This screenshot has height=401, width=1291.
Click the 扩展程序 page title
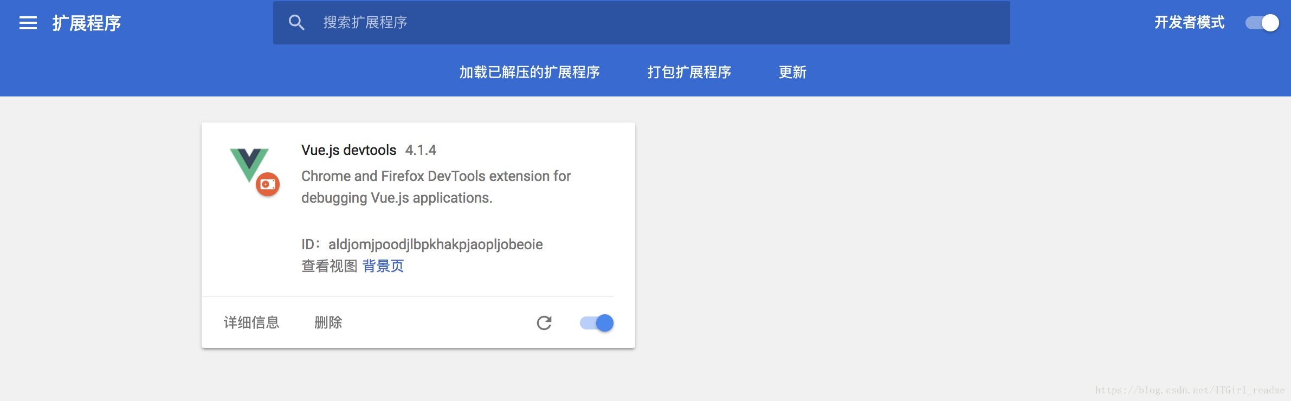(x=87, y=23)
